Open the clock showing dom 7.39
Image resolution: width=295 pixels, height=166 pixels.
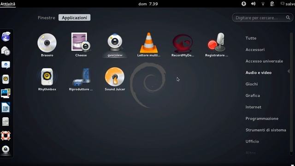click(x=148, y=4)
